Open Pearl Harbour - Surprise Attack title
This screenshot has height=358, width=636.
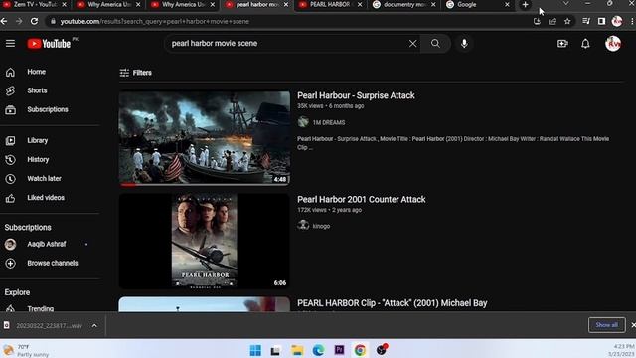pos(356,95)
